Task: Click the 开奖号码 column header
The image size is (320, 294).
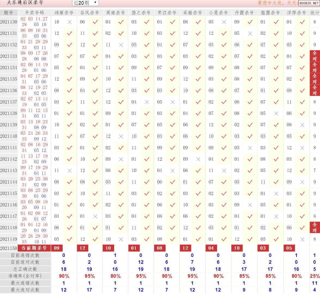Action: pos(35,13)
